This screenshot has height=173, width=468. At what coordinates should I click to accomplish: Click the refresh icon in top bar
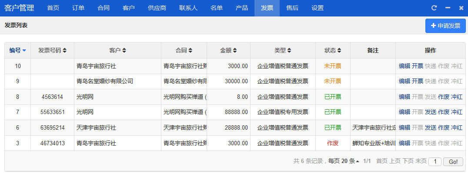coord(434,8)
